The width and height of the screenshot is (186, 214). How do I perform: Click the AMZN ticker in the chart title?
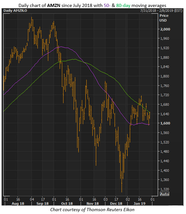coord(54,5)
